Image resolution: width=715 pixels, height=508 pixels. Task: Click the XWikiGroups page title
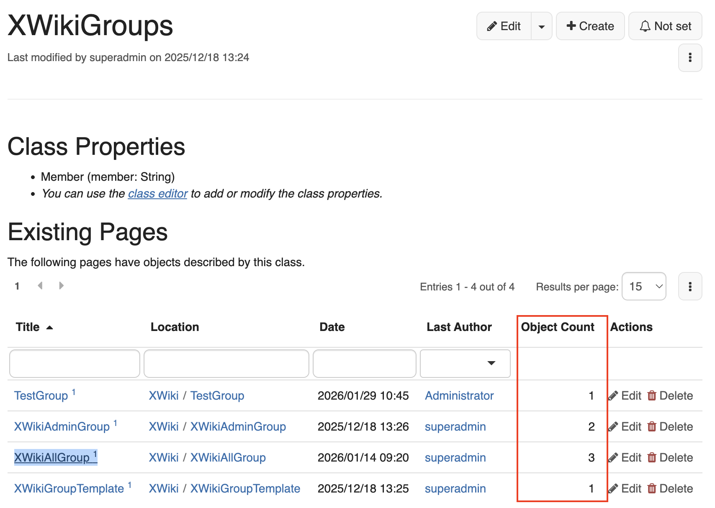point(90,26)
